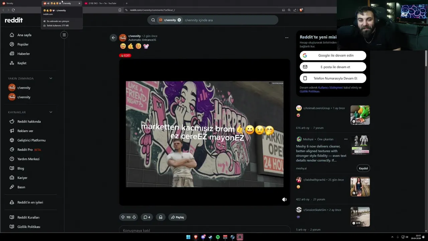428x241 pixels.
Task: Switch to the TAO YouTube tab
Action: pyautogui.click(x=102, y=3)
